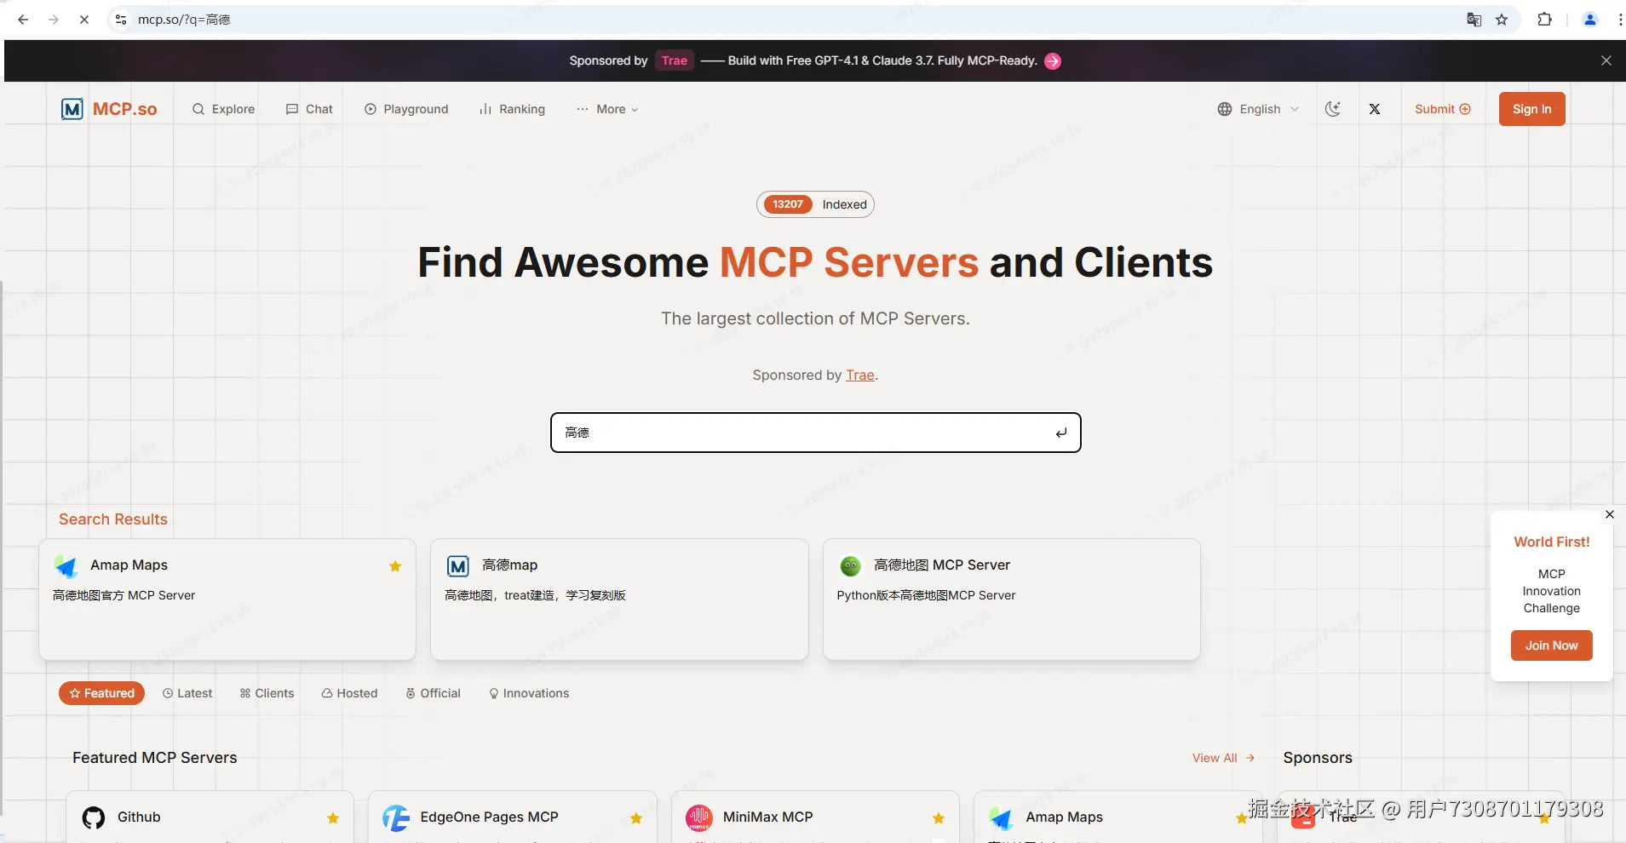
Task: Click the Search Results heading
Action: [x=113, y=519]
